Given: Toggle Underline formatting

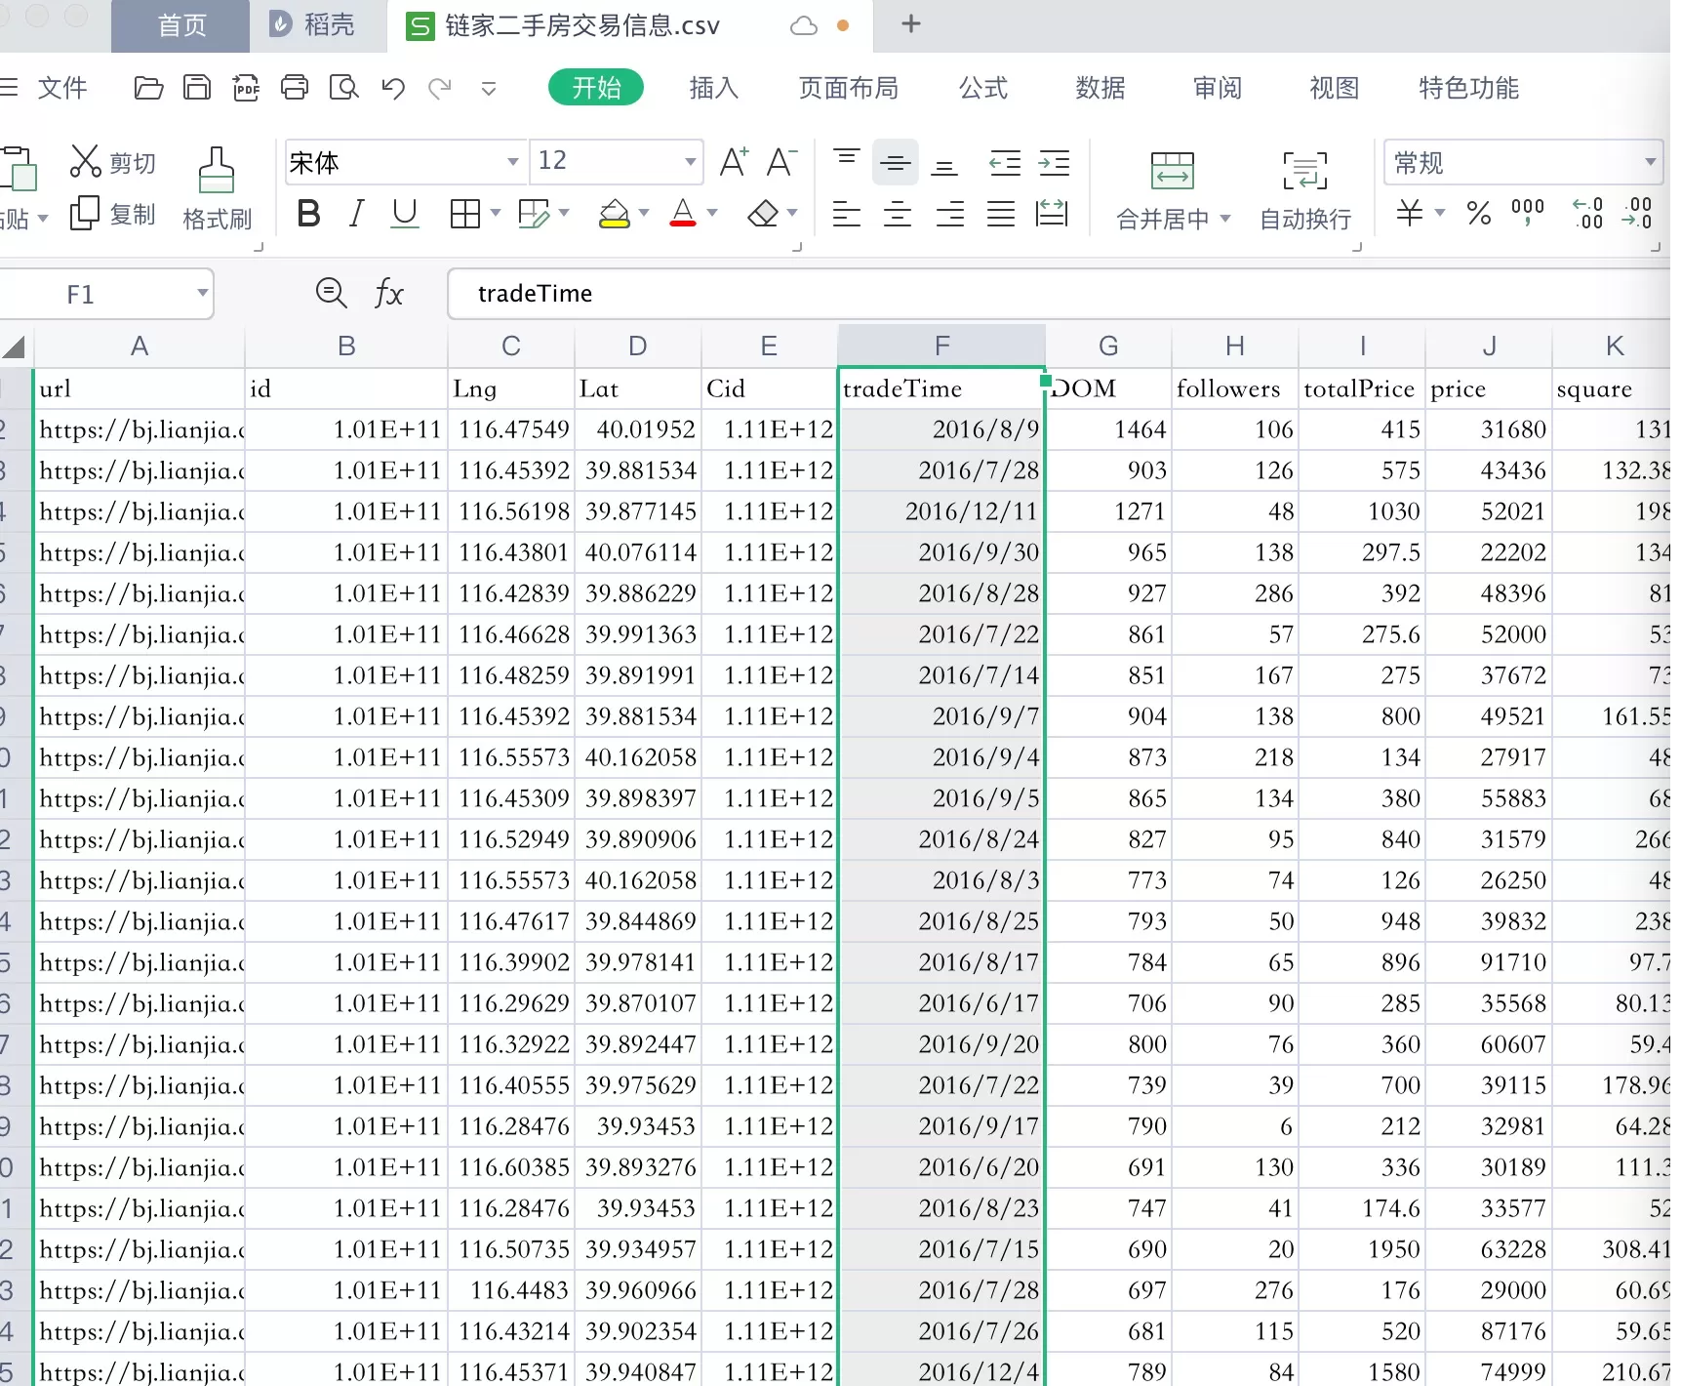Looking at the screenshot, I should coord(404,213).
